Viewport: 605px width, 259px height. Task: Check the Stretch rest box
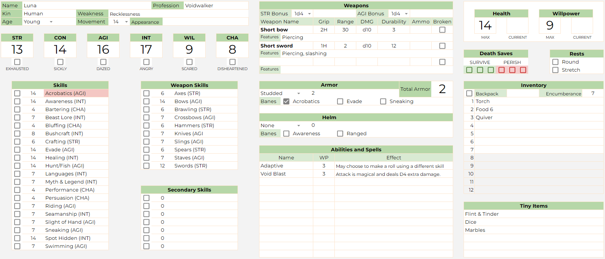click(555, 70)
